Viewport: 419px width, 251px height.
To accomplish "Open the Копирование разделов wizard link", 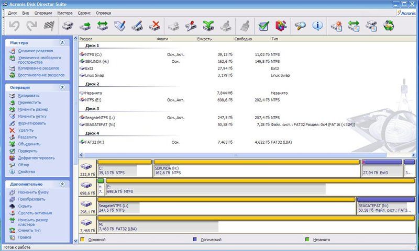I will [39, 69].
